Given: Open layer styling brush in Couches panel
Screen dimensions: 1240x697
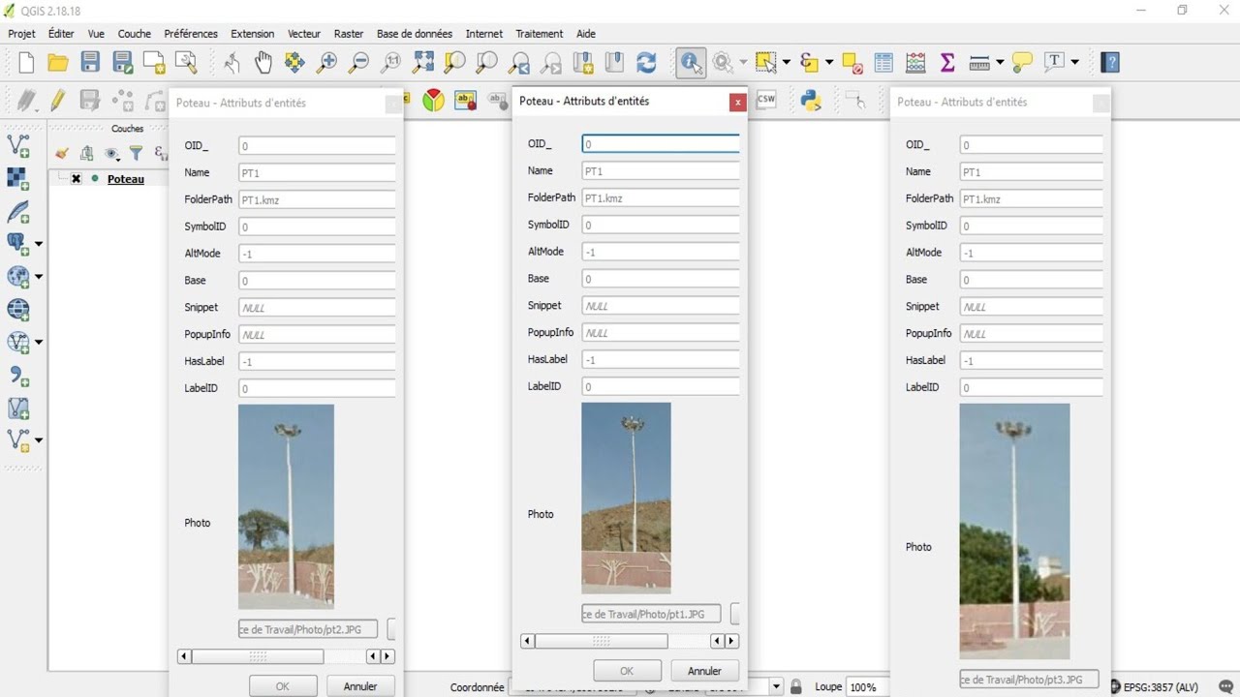Looking at the screenshot, I should pos(62,153).
